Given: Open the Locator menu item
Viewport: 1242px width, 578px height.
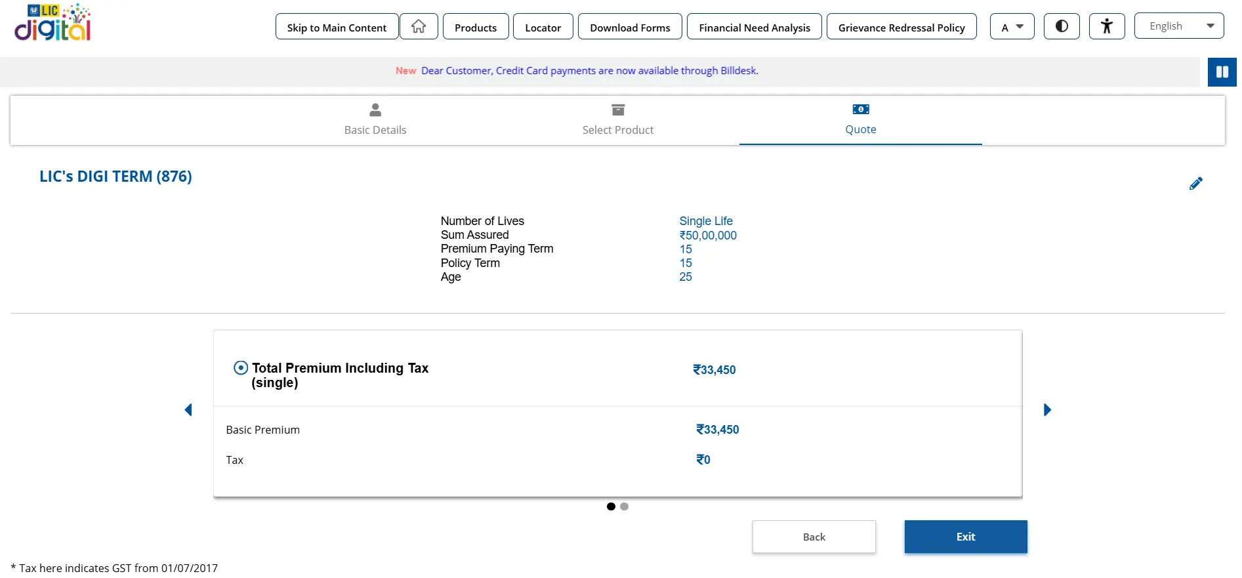Looking at the screenshot, I should tap(543, 26).
